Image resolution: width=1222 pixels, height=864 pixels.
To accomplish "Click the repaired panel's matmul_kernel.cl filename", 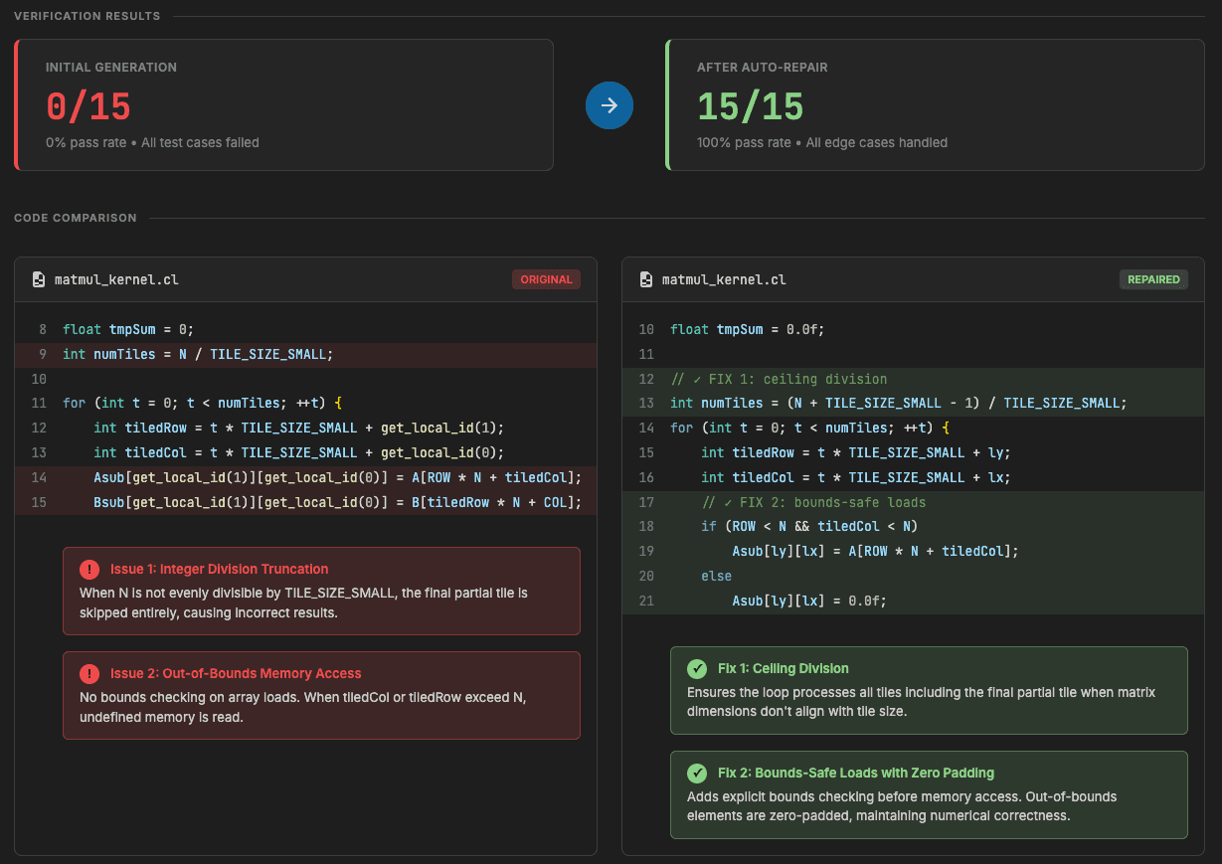I will pos(724,279).
